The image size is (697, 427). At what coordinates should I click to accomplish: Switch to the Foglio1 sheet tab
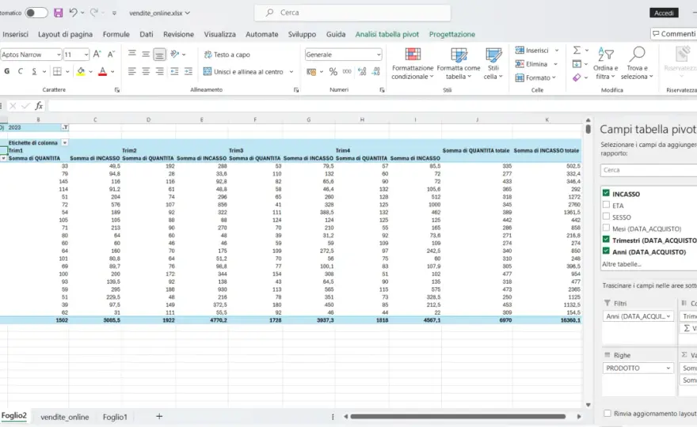pos(115,417)
